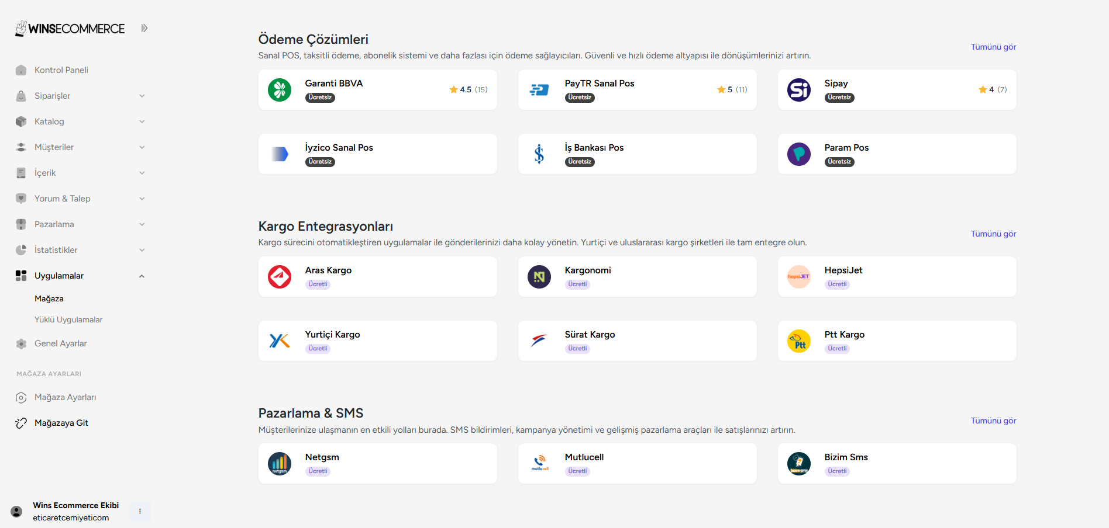Click the Ücretli badge under HepsiJet

point(837,284)
